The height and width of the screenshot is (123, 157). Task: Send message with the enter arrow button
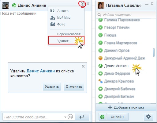click(82, 117)
